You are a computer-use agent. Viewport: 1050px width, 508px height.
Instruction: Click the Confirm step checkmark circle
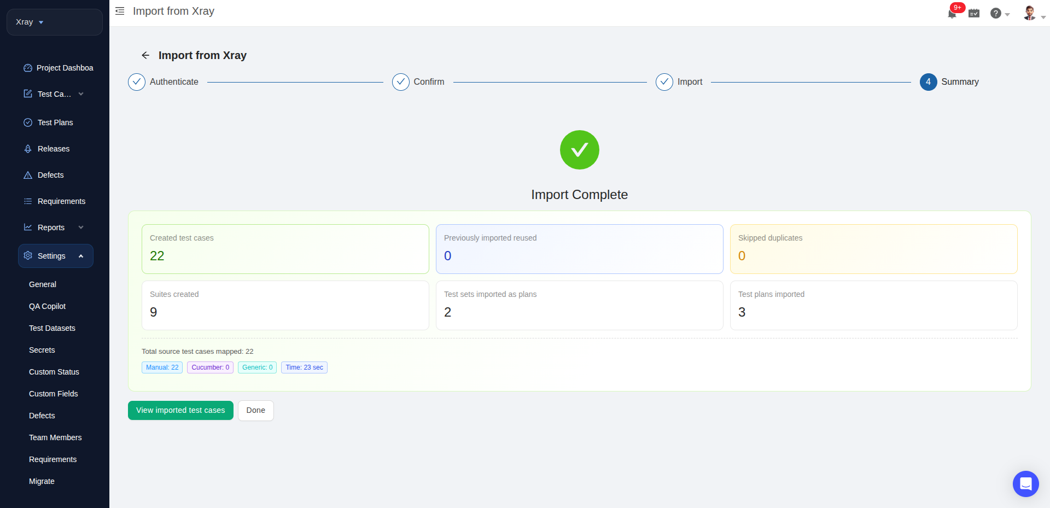(401, 82)
